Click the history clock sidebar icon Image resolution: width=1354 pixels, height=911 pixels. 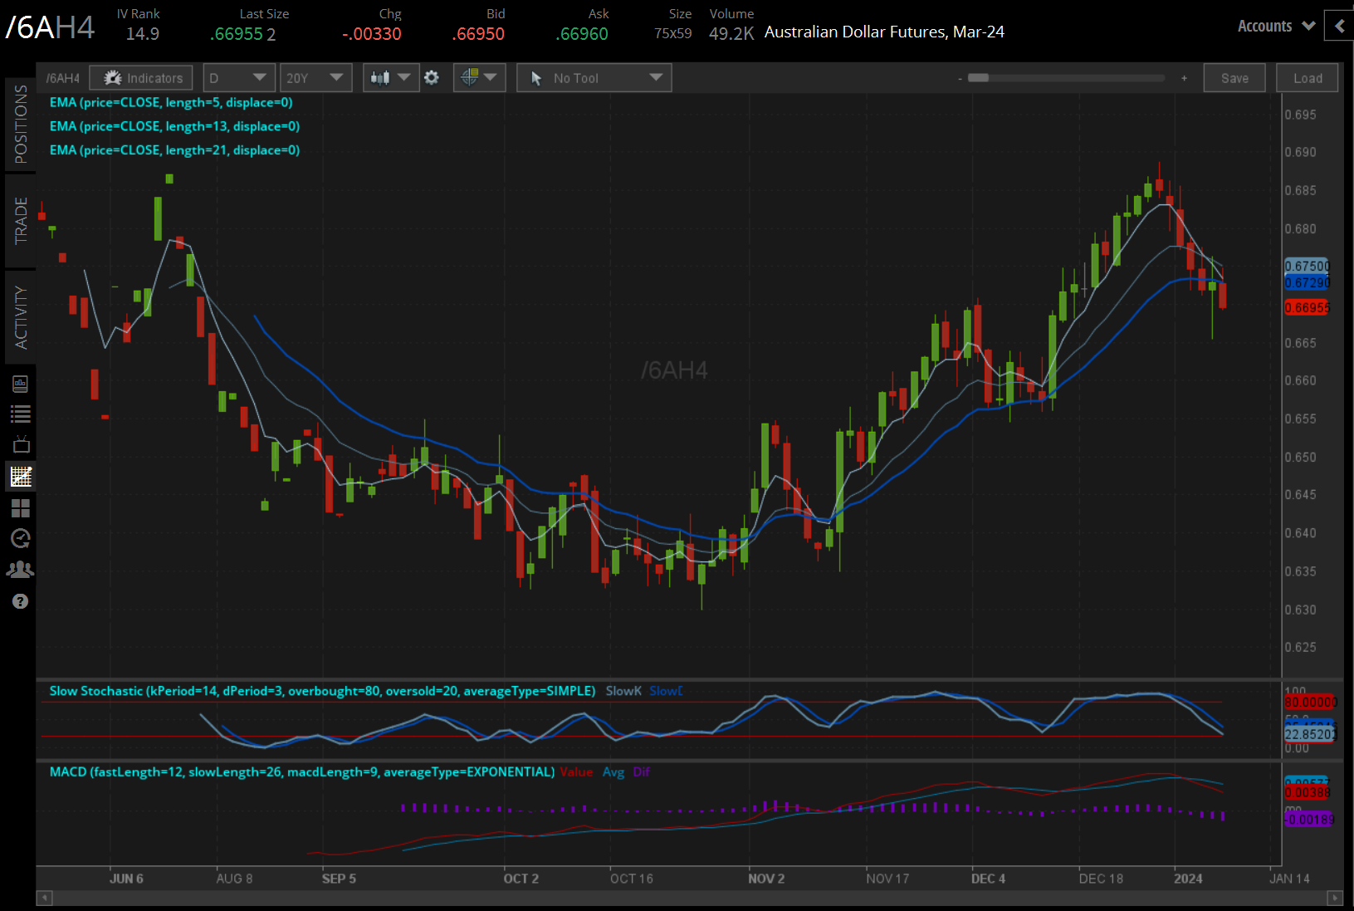21,538
